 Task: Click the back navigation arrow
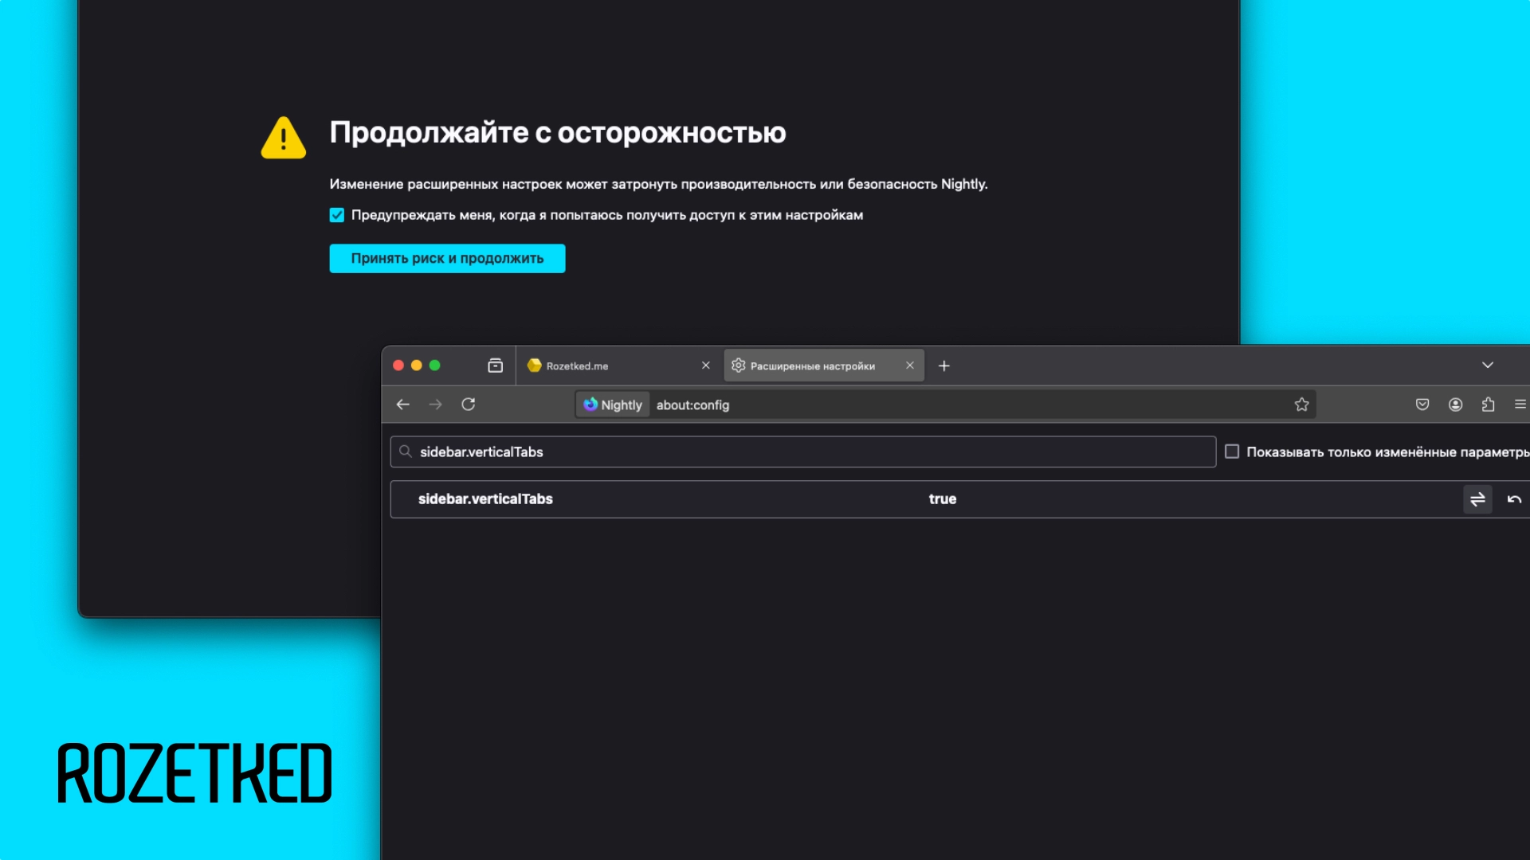pyautogui.click(x=402, y=405)
